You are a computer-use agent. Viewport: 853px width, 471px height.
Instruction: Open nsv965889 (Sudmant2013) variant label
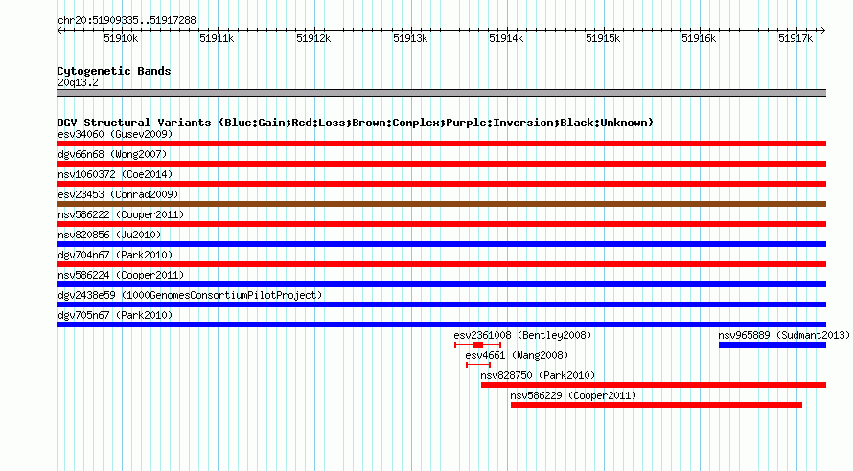pos(784,335)
